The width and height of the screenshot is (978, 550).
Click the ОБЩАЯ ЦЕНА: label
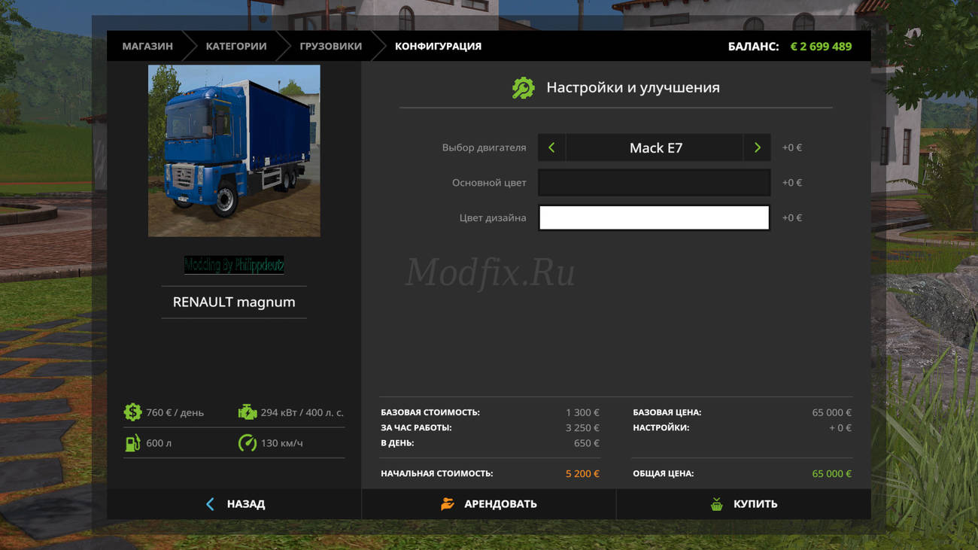coord(663,473)
